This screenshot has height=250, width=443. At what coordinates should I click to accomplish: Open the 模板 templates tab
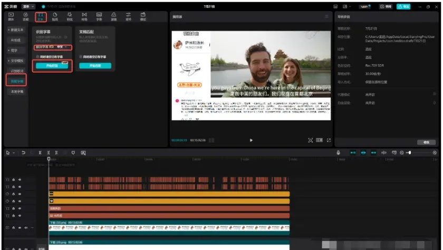pyautogui.click(x=143, y=17)
